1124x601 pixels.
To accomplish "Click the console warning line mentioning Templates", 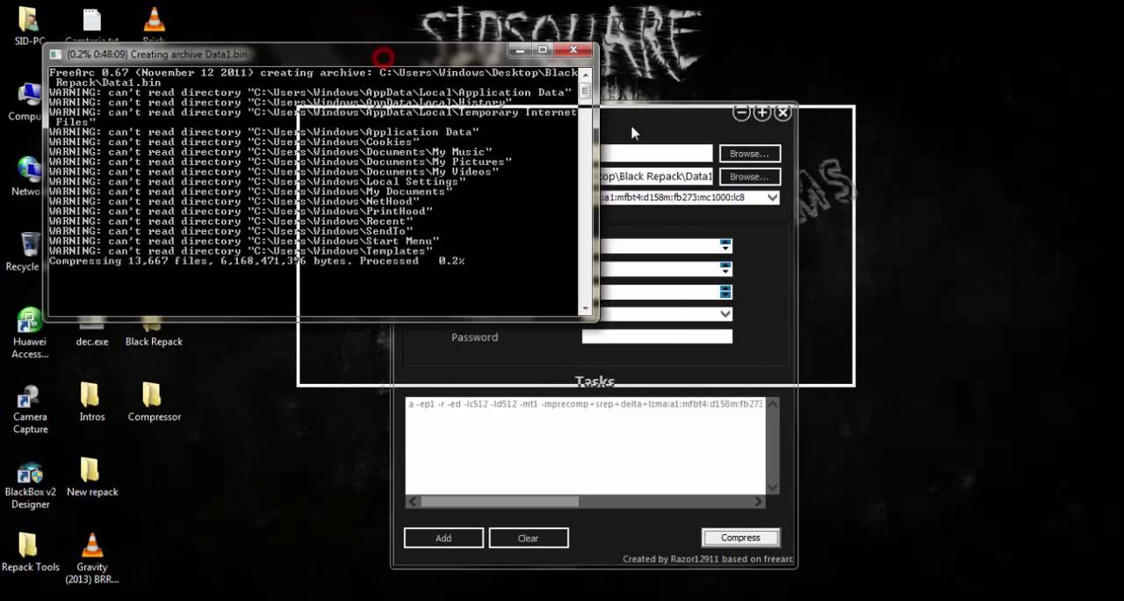I will 241,251.
